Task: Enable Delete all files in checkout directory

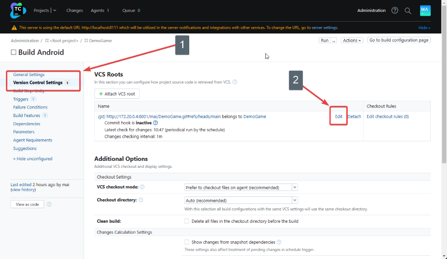Action: point(187,221)
